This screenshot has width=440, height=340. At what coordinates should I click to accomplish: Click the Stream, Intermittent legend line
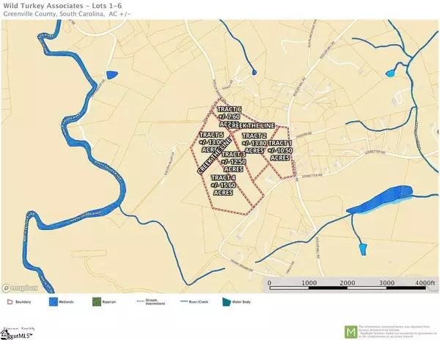pyautogui.click(x=139, y=301)
